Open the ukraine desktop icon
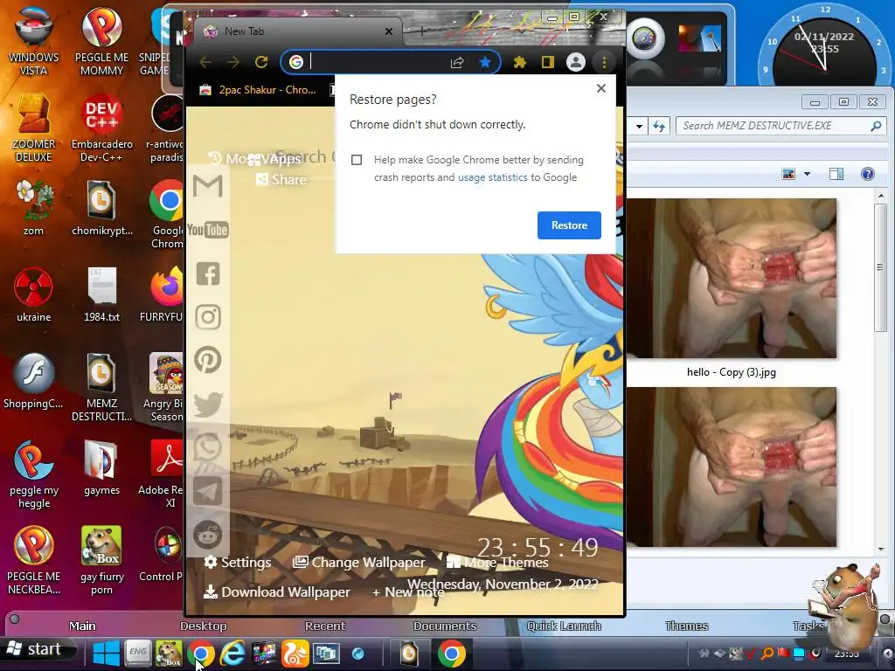Viewport: 895px width, 671px height. coord(33,294)
